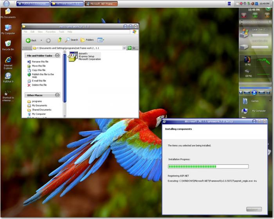
Task: Click the CPU usage meter icon
Action: [x=247, y=59]
